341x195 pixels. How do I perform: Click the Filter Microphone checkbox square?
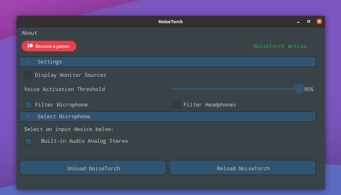(28, 105)
